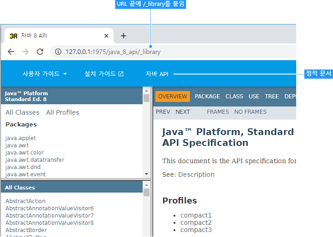The image size is (333, 237).
Task: Open the 사용자 가이드 menu
Action: click(x=45, y=74)
